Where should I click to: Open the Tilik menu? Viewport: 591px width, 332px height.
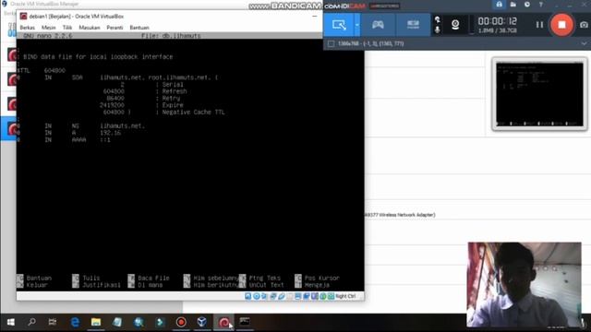pos(67,28)
